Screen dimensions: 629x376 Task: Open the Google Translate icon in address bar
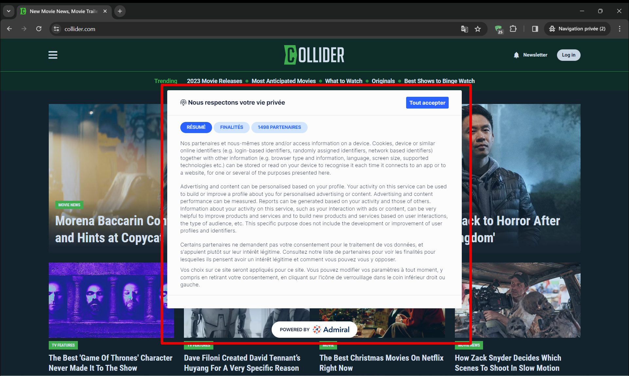[464, 29]
